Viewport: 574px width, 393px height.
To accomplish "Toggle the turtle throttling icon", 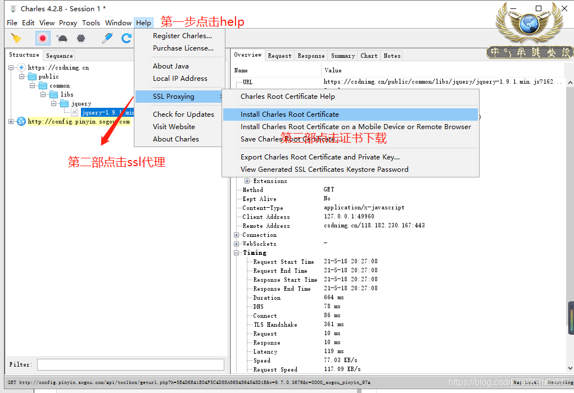I will click(x=62, y=38).
